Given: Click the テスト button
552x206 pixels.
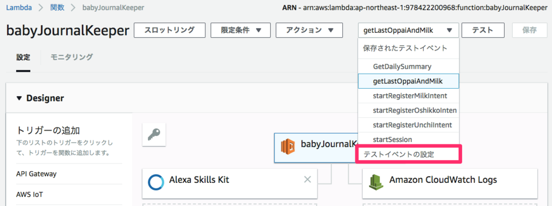Looking at the screenshot, I should 482,30.
